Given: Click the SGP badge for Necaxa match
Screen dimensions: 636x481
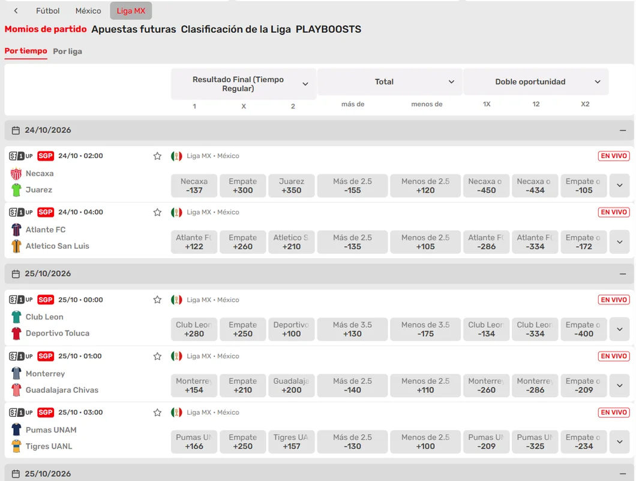Looking at the screenshot, I should pyautogui.click(x=46, y=156).
